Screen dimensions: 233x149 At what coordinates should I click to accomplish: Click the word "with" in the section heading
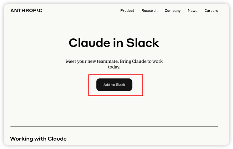click(x=42, y=139)
